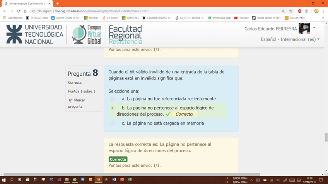Open the Aplicaciones apps grid shortcut
This screenshot has width=328, height=184.
pos(12,18)
